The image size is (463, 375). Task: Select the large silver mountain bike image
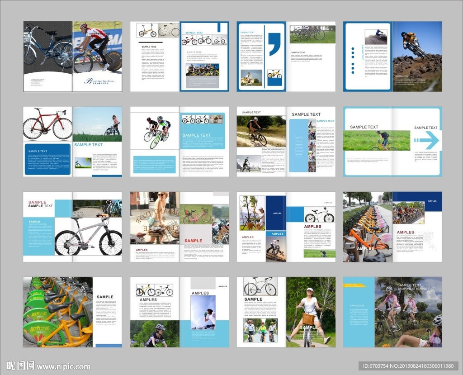(x=88, y=235)
